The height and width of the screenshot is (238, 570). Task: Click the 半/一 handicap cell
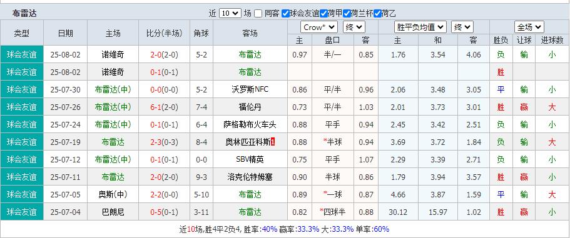pyautogui.click(x=333, y=55)
